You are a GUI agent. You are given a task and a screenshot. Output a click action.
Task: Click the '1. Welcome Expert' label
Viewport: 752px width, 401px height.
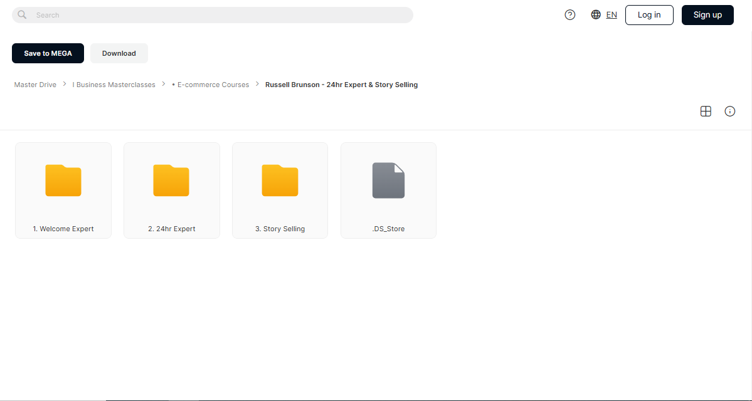point(63,229)
